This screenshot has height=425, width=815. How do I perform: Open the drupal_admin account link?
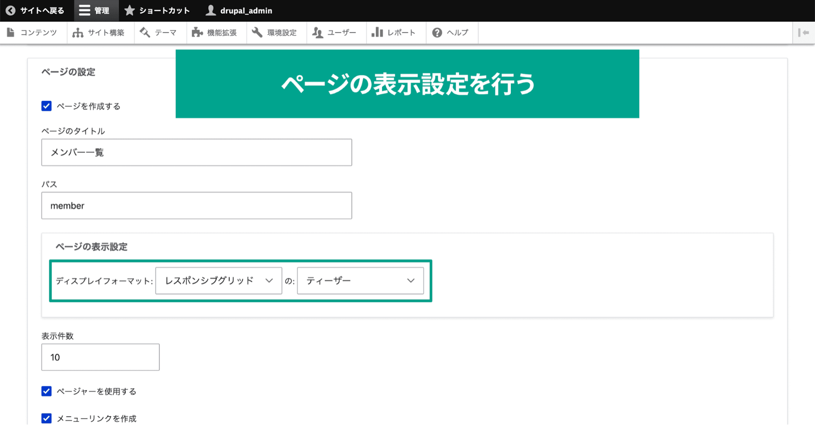click(x=239, y=11)
